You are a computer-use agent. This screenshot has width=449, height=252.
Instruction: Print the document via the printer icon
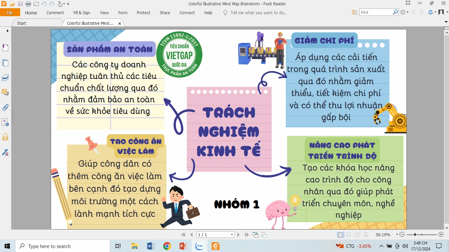28,4
